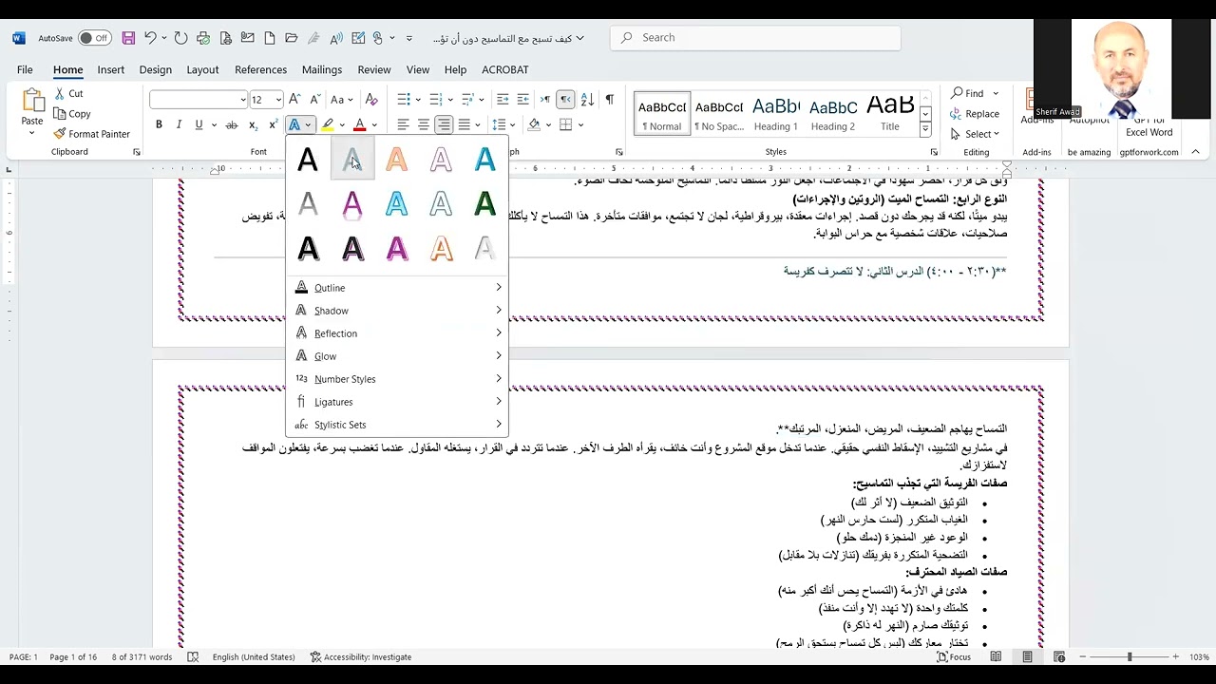Expand the Styles gallery with the More arrow
1216x684 pixels.
tap(925, 129)
